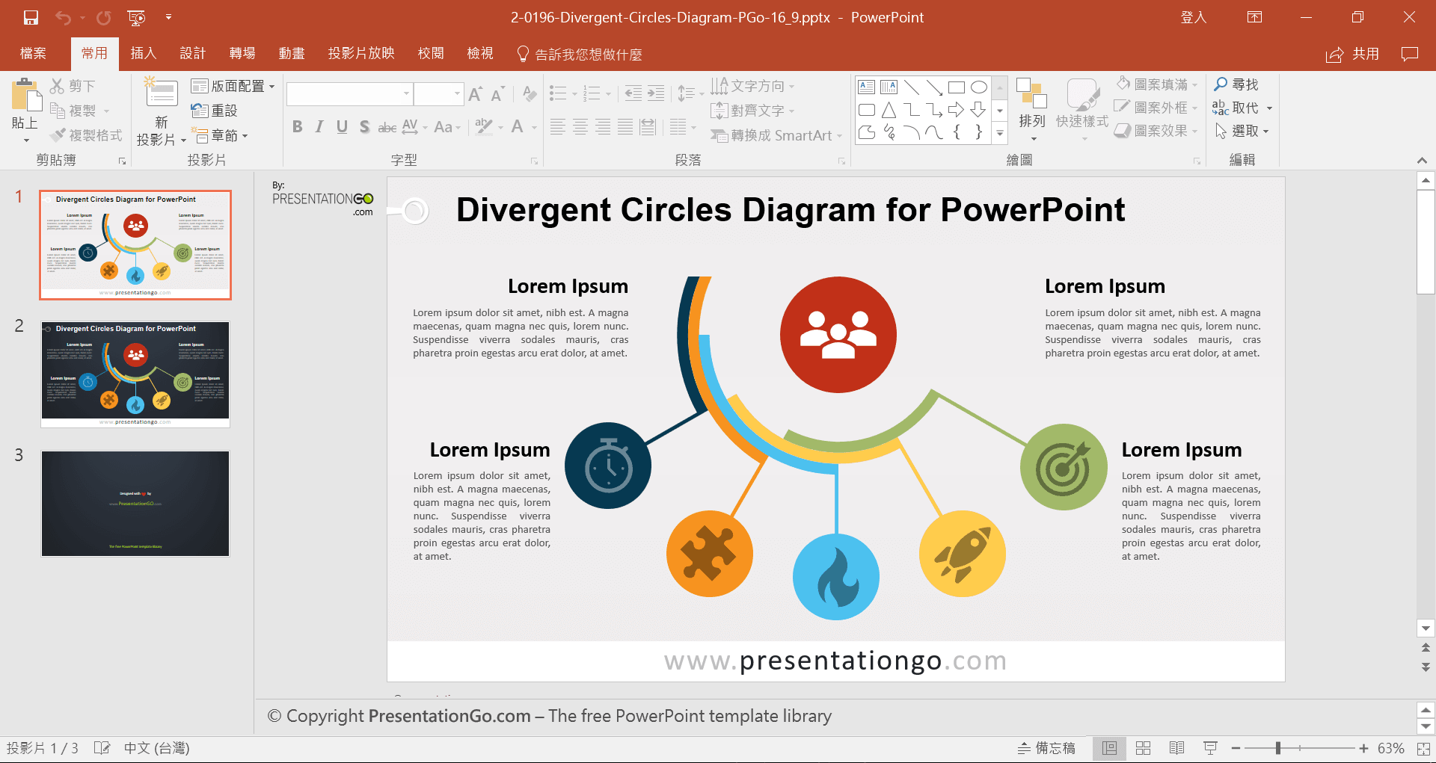Click 尋找 find button
Viewport: 1436px width, 763px height.
(1236, 84)
